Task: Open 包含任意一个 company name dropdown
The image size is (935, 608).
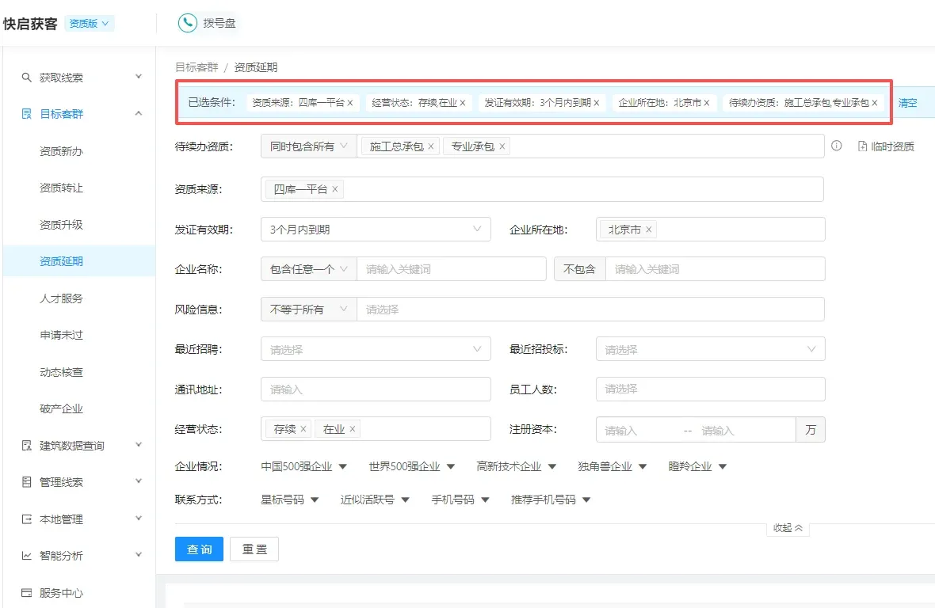Action: tap(309, 269)
